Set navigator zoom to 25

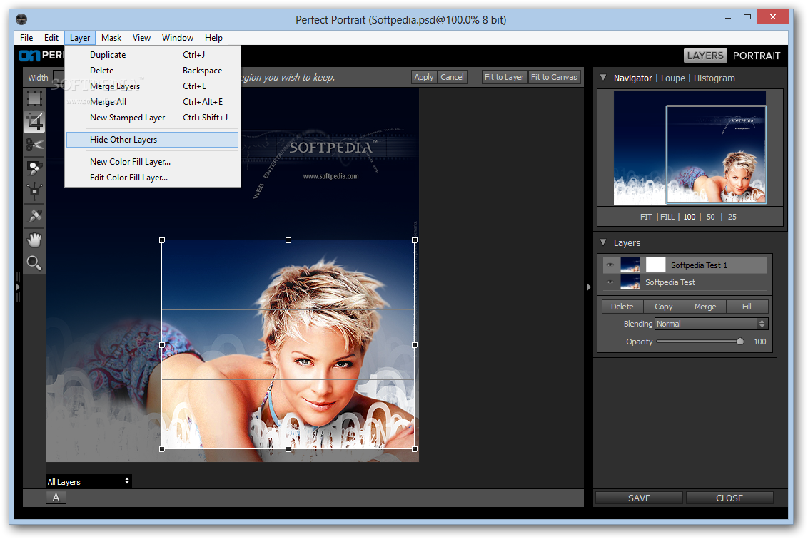pyautogui.click(x=732, y=217)
